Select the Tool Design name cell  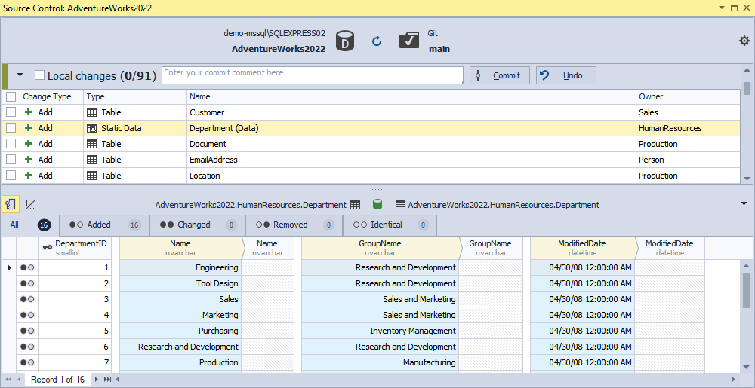click(x=180, y=283)
